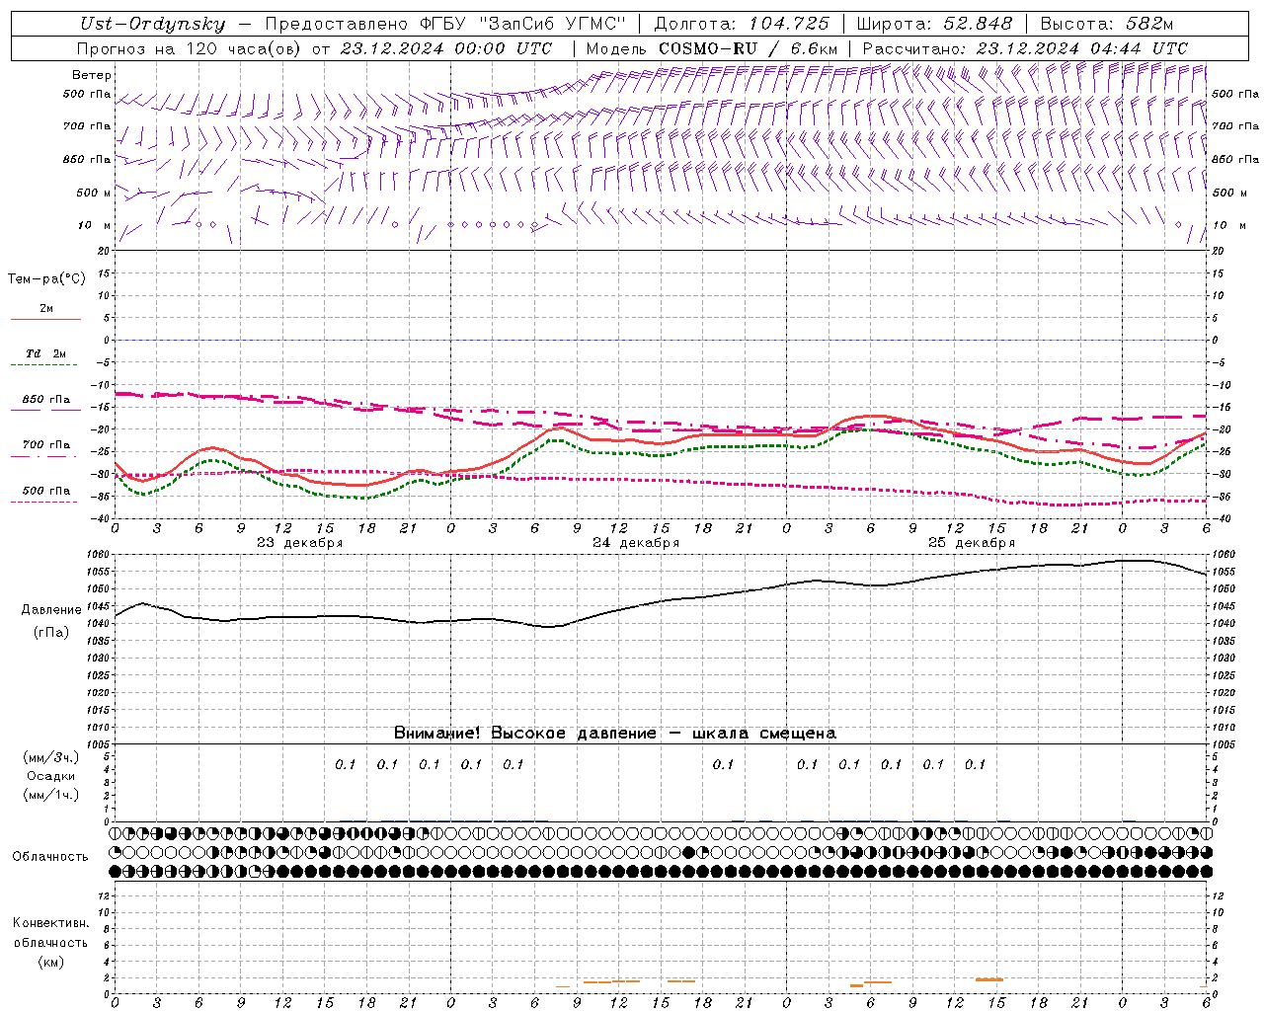Screen dimensions: 1264x1011
Task: Click the 1005 value on left pressure axis
Action: point(99,744)
